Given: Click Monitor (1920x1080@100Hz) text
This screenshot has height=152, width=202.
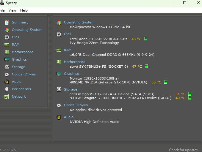Looking at the screenshot, I should (94, 78).
